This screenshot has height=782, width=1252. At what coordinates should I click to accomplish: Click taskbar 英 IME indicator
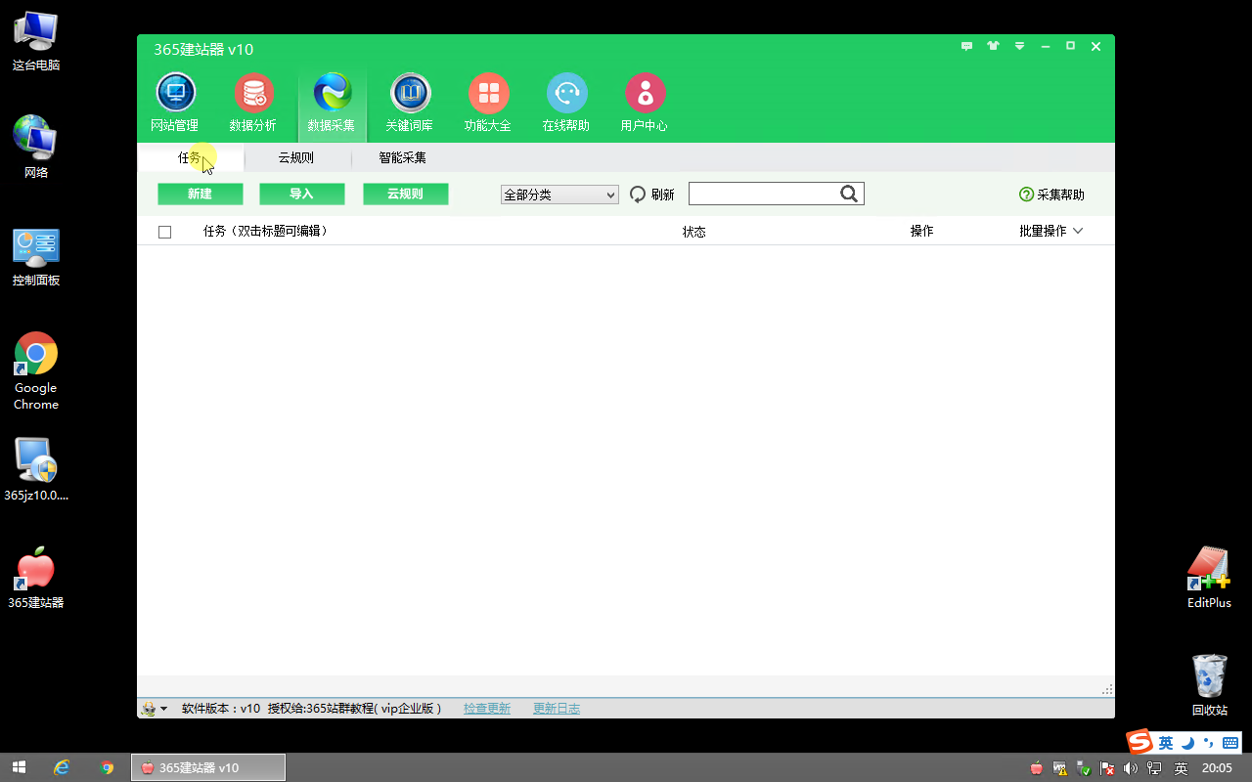[x=1181, y=768]
